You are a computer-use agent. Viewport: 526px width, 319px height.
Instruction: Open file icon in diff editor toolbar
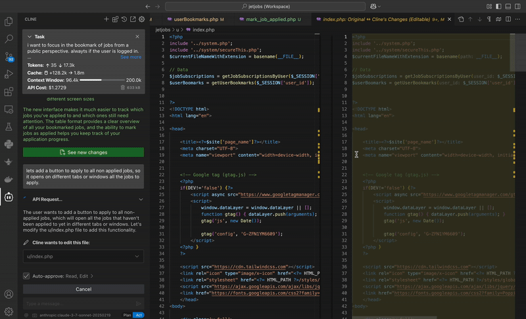(461, 20)
